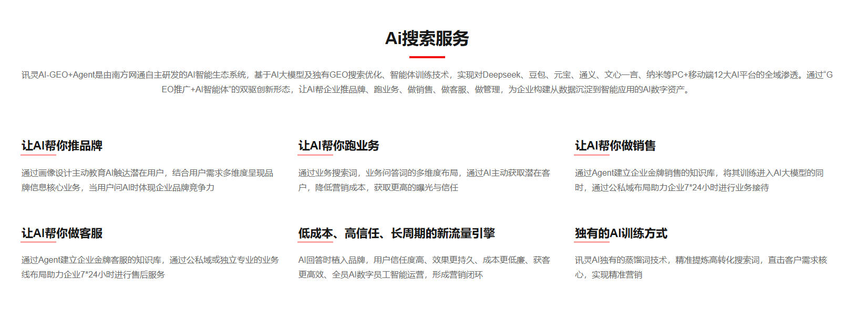The width and height of the screenshot is (855, 310).
Task: Open the "让AI帮你推品牌" heading
Action: click(62, 146)
